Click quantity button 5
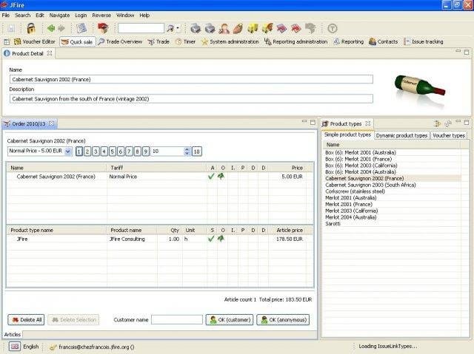This screenshot has height=354, width=474. [x=112, y=151]
